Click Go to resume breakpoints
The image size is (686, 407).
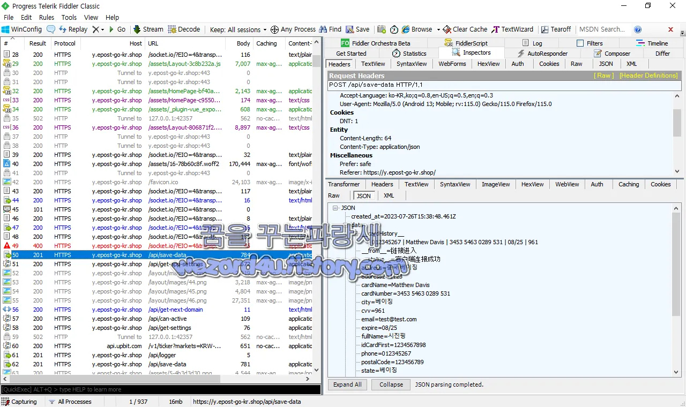117,29
